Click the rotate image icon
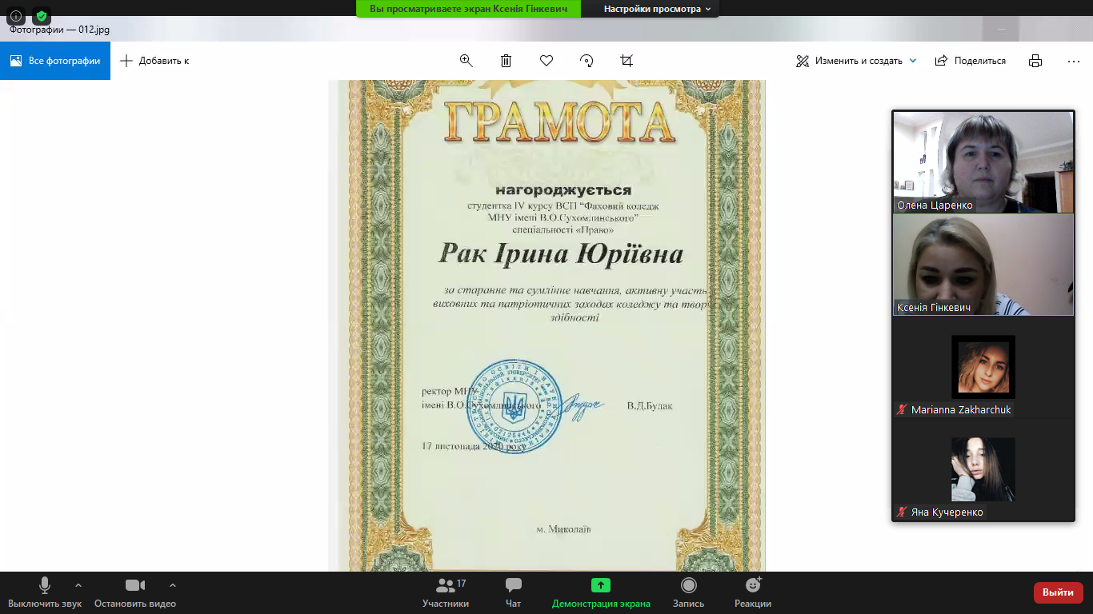1093x614 pixels. pos(587,61)
